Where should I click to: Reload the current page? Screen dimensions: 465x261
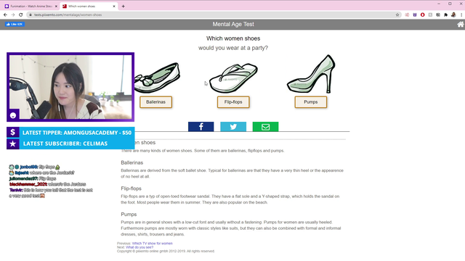(x=21, y=14)
